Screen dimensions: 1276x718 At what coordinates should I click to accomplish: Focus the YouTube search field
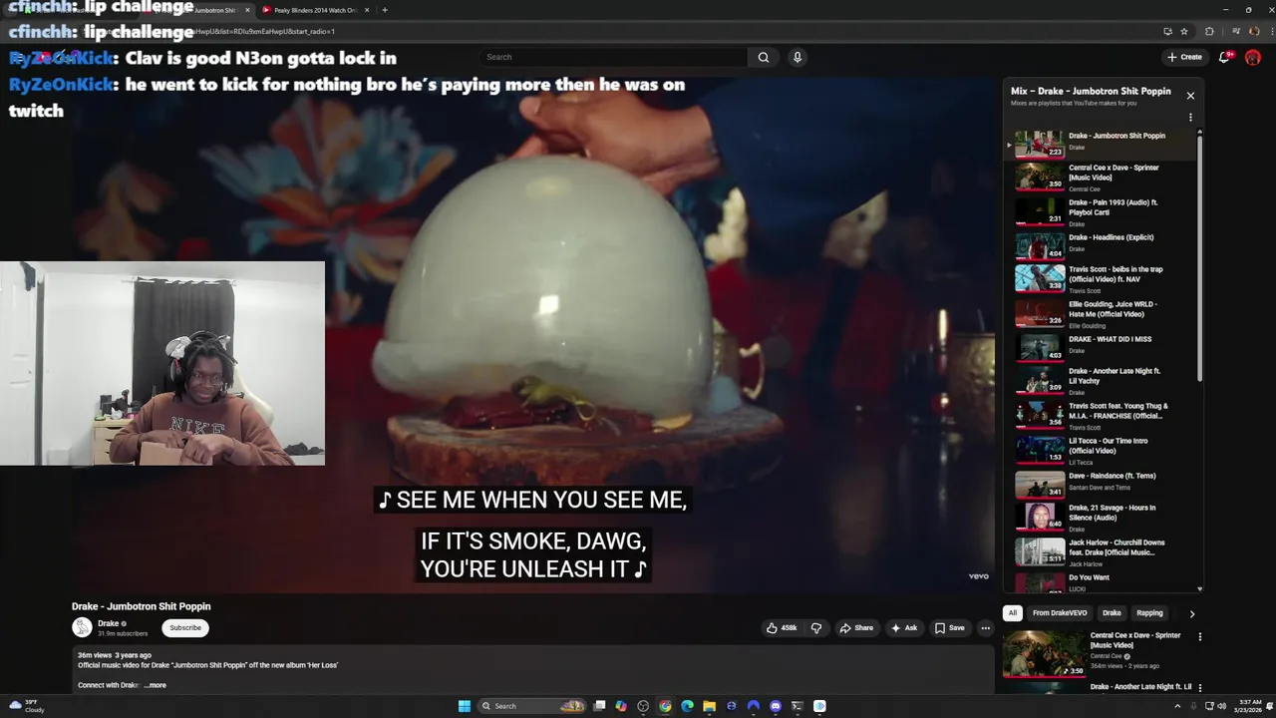613,57
